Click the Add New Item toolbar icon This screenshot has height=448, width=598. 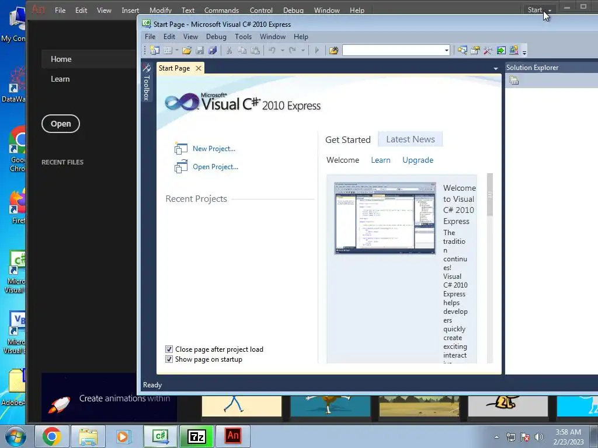point(168,50)
